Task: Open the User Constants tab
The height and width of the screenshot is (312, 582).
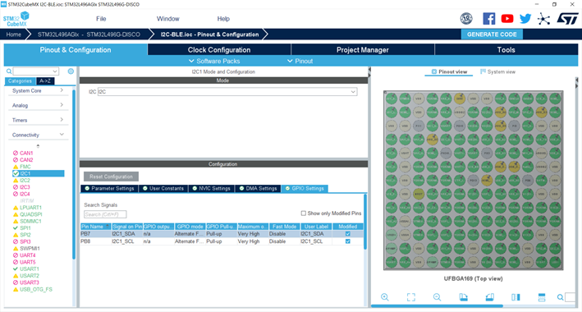Action: pos(163,188)
